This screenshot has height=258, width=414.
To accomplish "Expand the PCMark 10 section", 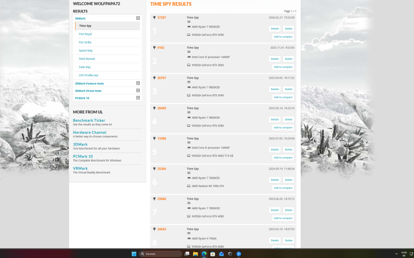I will pos(138,97).
